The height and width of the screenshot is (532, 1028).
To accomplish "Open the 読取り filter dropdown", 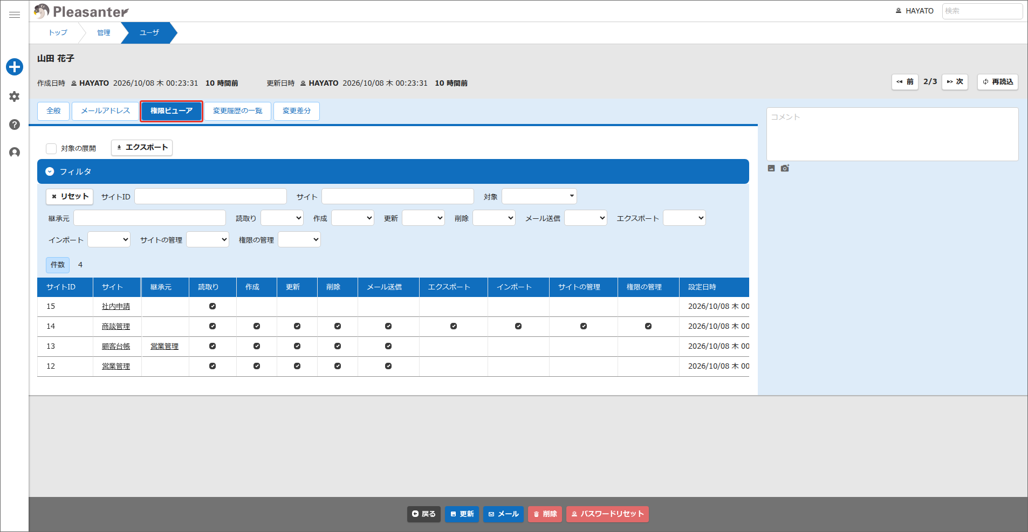I will [282, 218].
